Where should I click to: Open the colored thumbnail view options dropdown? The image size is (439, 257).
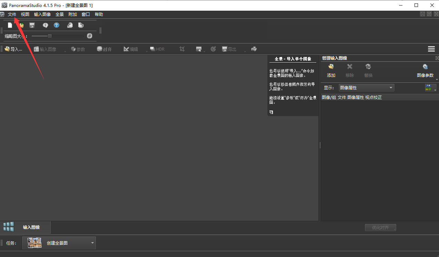click(430, 88)
